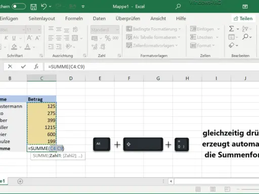This screenshot has height=194, width=259.
Task: Undo the last action
Action: (44, 7)
